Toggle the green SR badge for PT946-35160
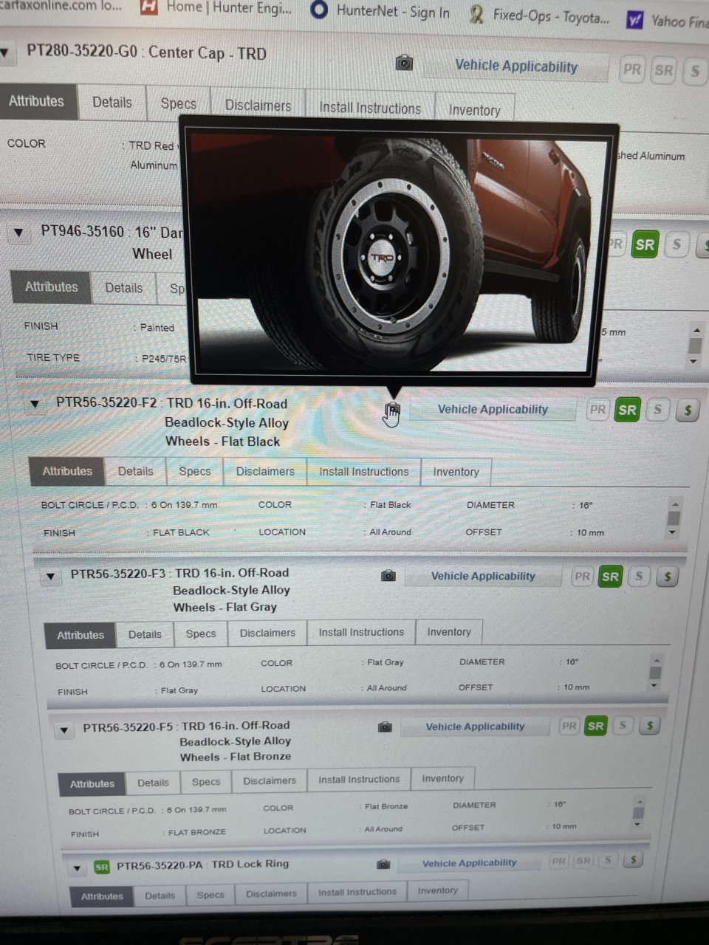 click(x=645, y=245)
